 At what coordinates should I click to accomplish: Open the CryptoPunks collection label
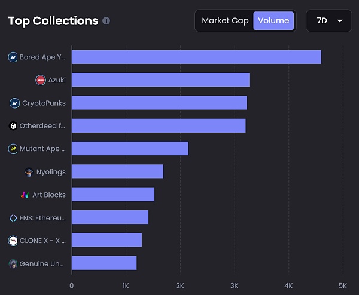[x=44, y=103]
